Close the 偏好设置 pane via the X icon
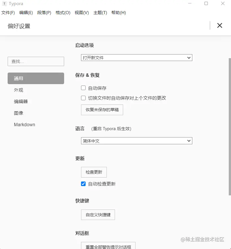Image resolution: width=231 pixels, height=249 pixels. point(220,25)
